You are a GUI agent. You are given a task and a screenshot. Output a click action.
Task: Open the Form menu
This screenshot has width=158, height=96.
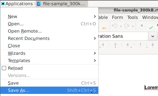point(118,17)
